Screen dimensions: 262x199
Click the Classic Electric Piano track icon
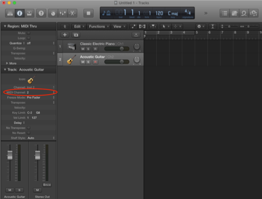pyautogui.click(x=72, y=46)
